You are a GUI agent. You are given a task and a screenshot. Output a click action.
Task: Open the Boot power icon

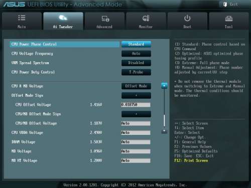coord(187,18)
